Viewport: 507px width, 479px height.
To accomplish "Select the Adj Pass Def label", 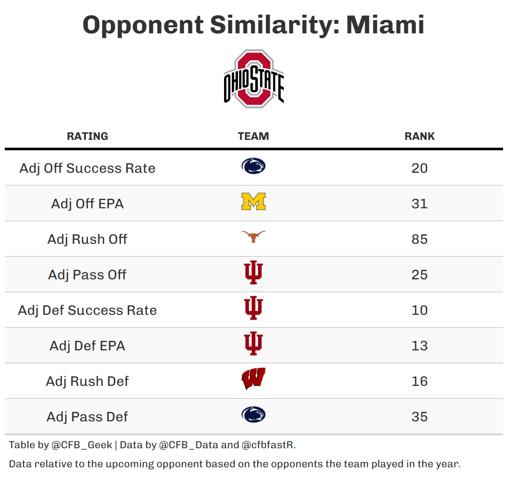I will 88,417.
